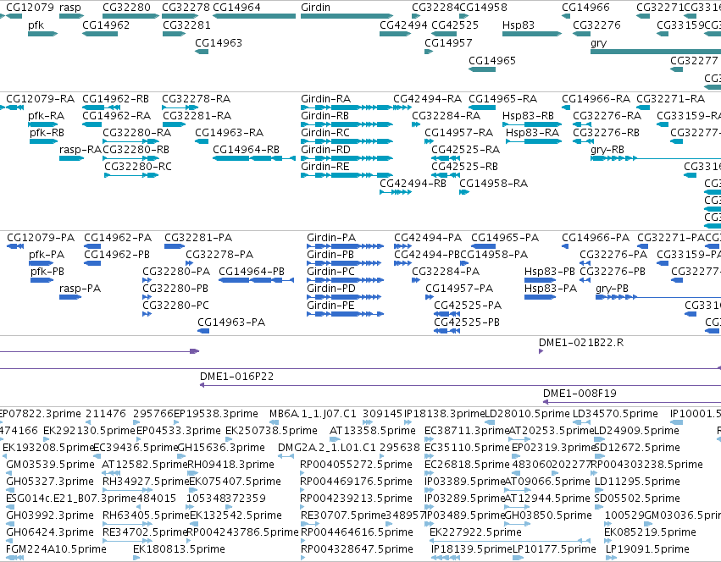Open transcript CG32278-RA

[x=196, y=99]
